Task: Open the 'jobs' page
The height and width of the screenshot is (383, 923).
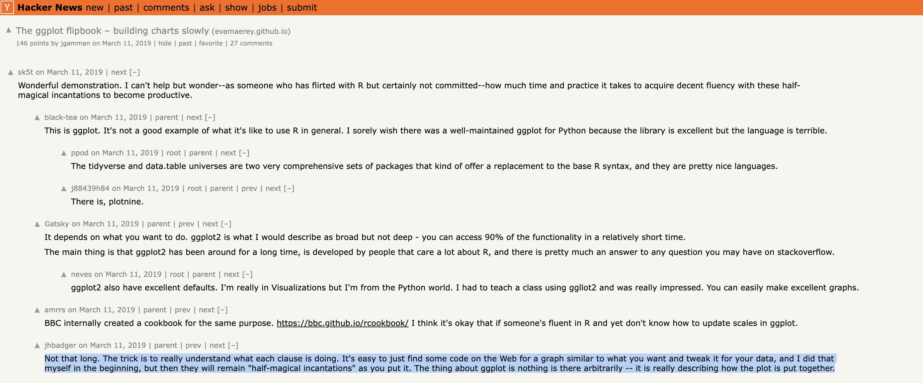Action: (x=267, y=8)
